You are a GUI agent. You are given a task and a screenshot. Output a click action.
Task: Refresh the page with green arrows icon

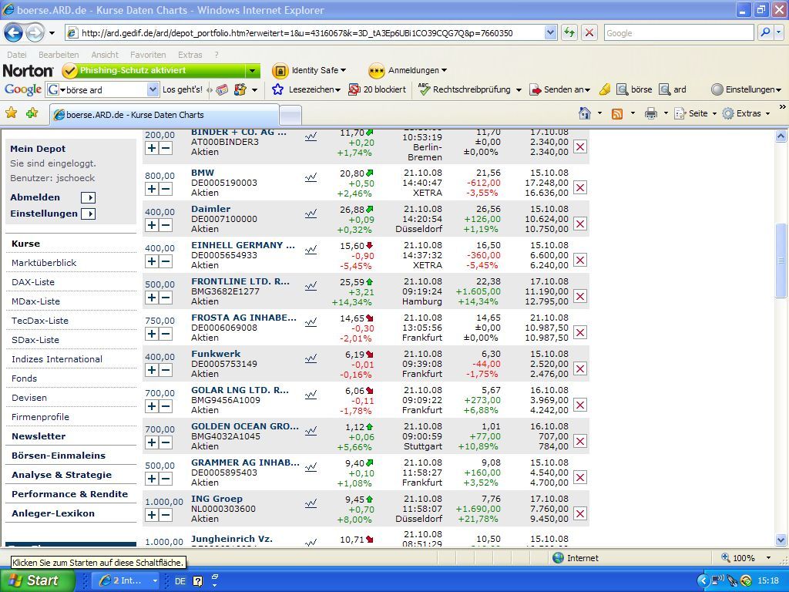[569, 33]
